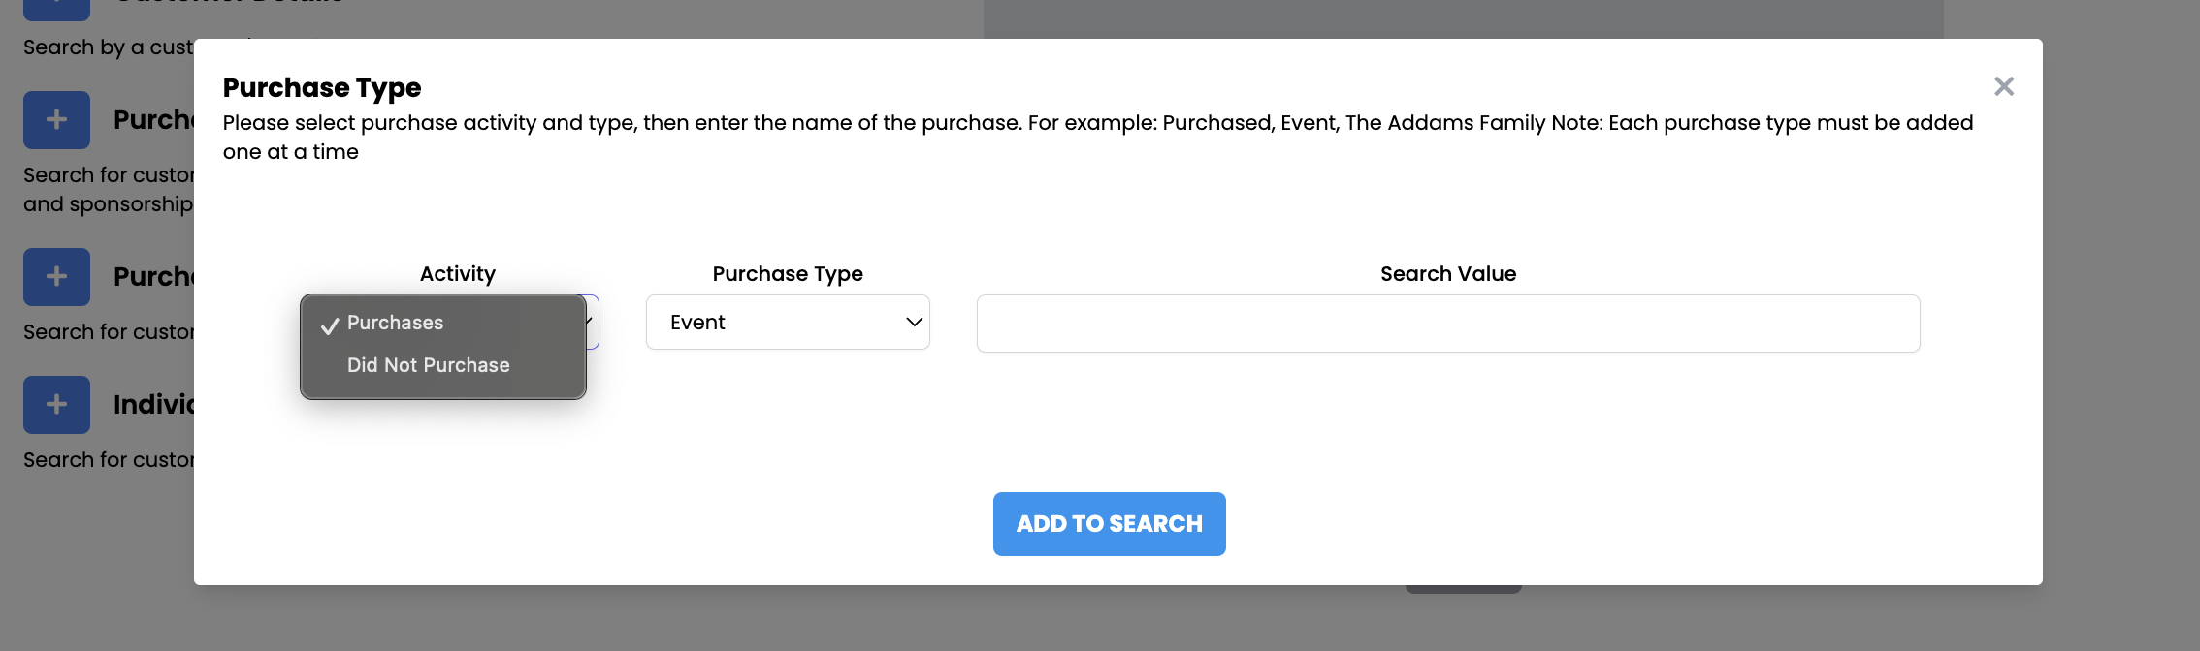Click the Activity field label
The height and width of the screenshot is (651, 2200).
[458, 274]
